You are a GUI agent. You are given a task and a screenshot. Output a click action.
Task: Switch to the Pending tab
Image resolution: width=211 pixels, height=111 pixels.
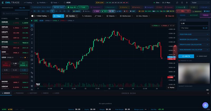click(18, 93)
